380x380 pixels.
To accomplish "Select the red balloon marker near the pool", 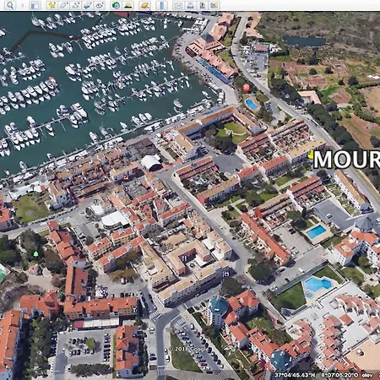I will click(x=246, y=88).
